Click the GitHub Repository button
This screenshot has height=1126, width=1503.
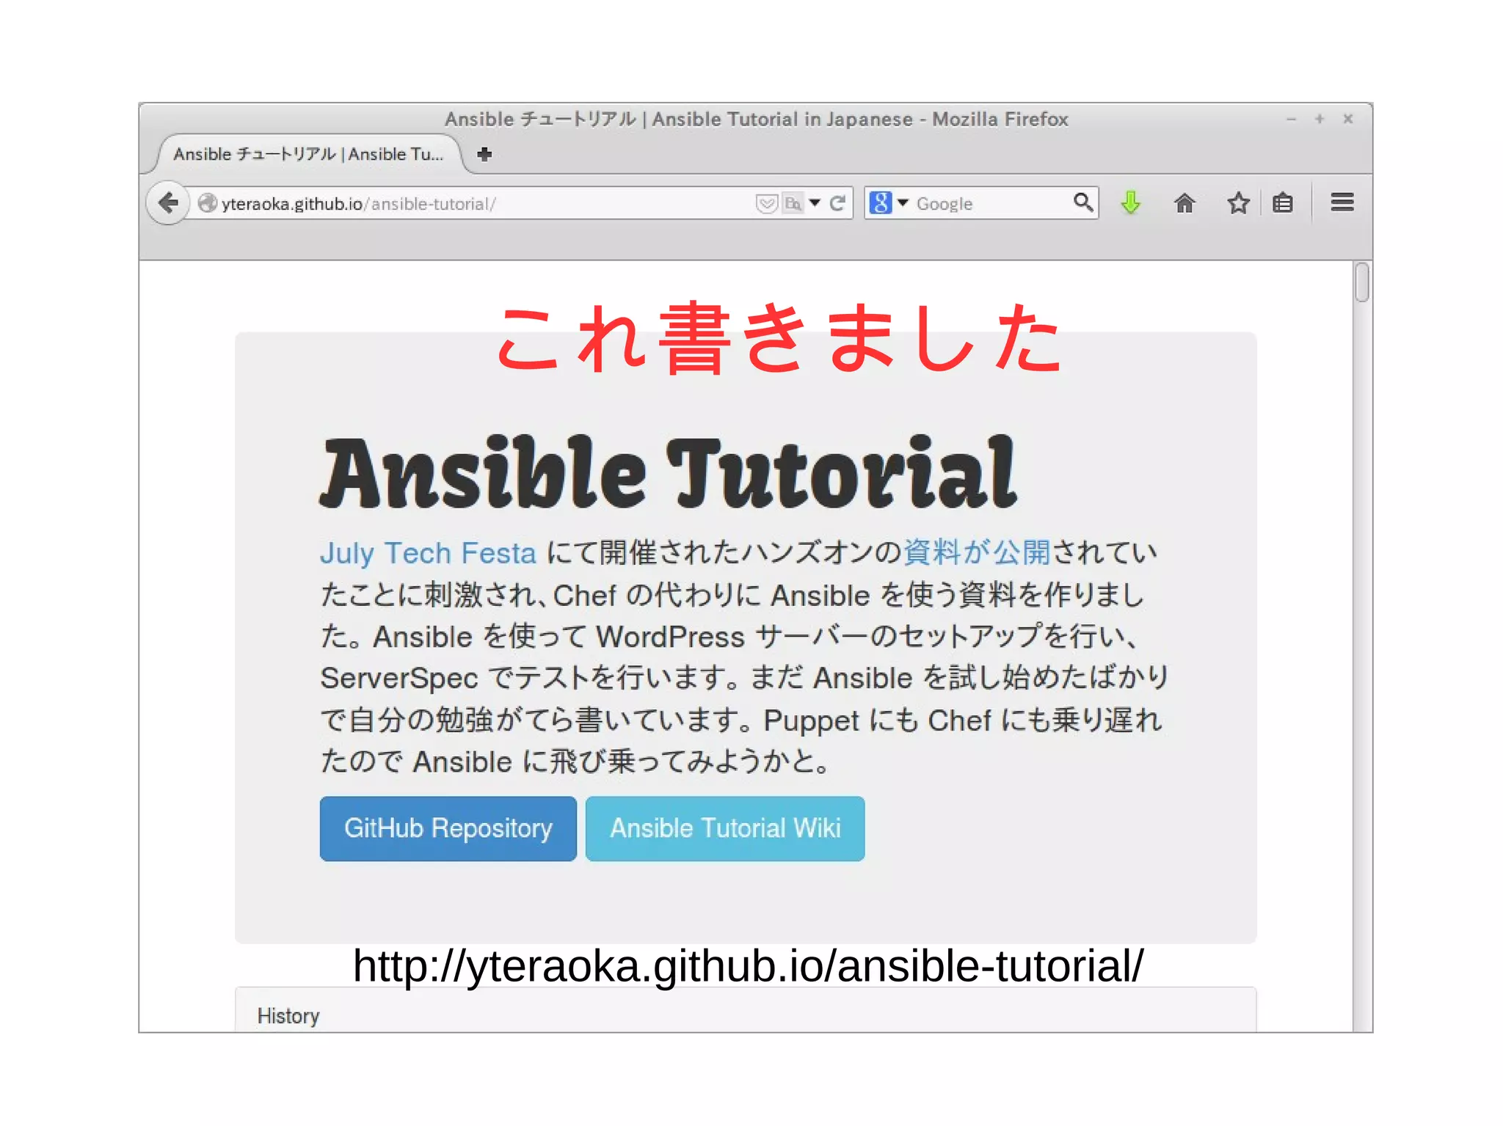pyautogui.click(x=448, y=828)
